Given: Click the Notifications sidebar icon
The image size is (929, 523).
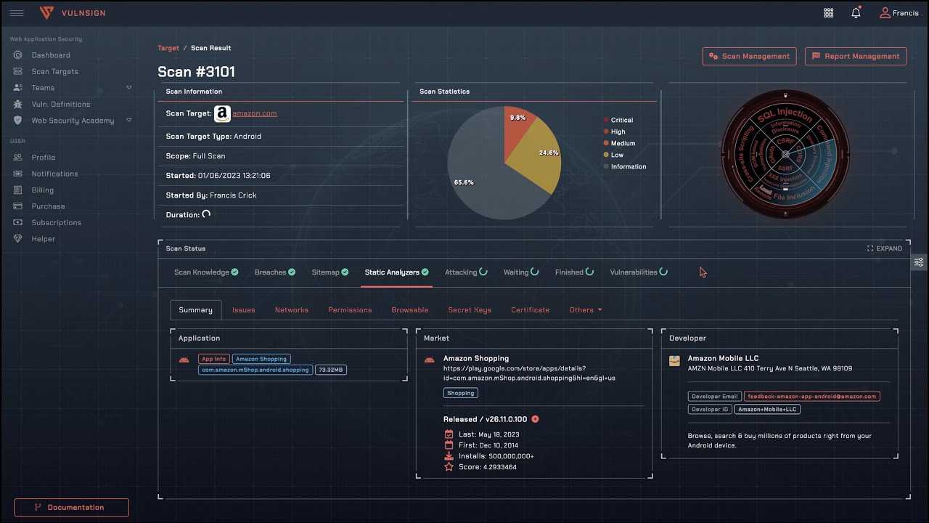Looking at the screenshot, I should 17,174.
